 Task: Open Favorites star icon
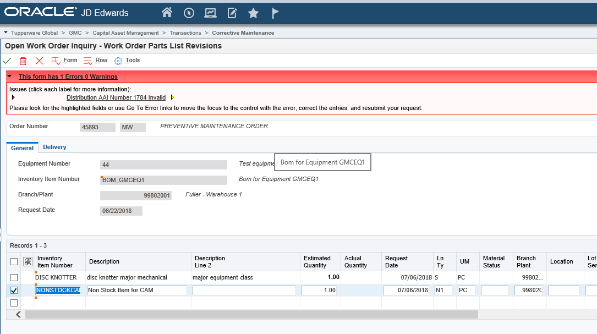253,13
